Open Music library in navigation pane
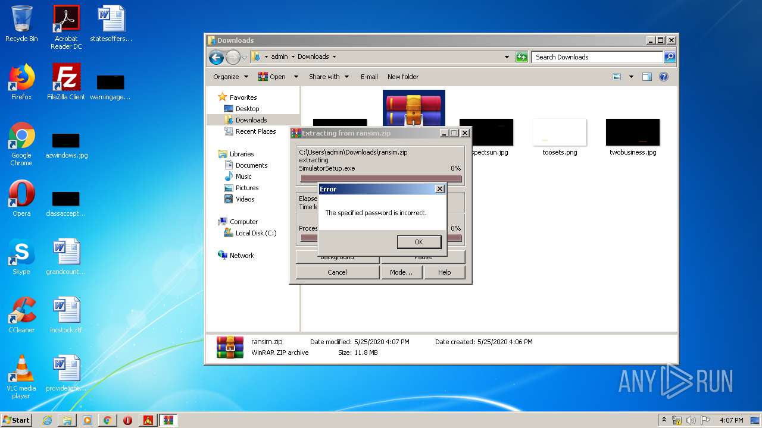This screenshot has width=762, height=428. click(x=243, y=177)
